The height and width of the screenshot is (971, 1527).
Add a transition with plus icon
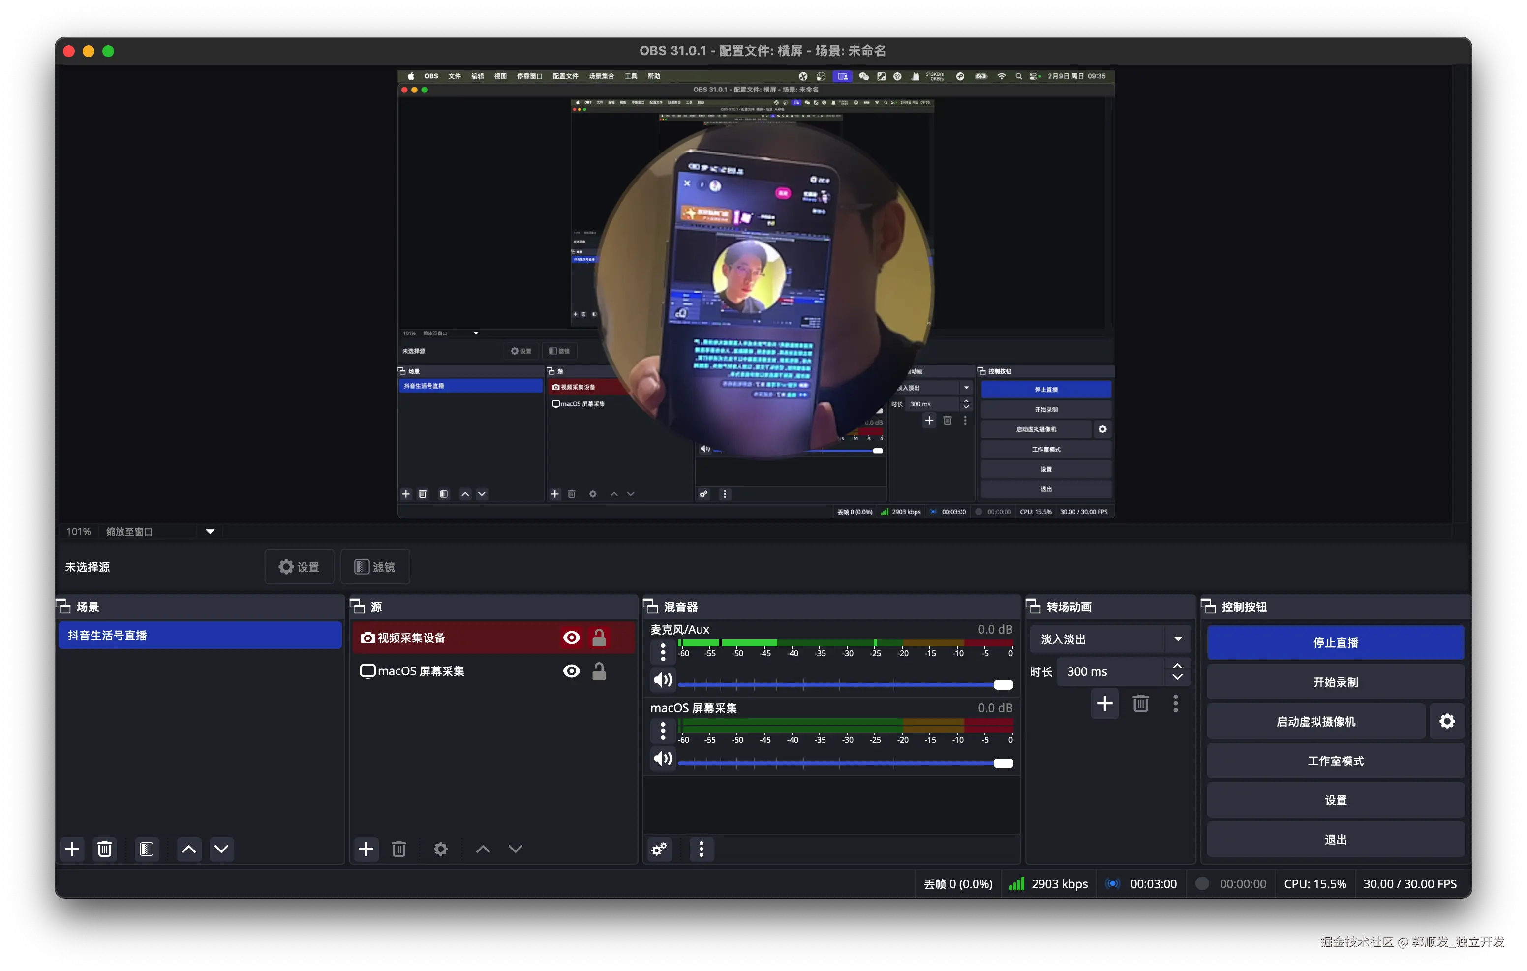[1104, 703]
